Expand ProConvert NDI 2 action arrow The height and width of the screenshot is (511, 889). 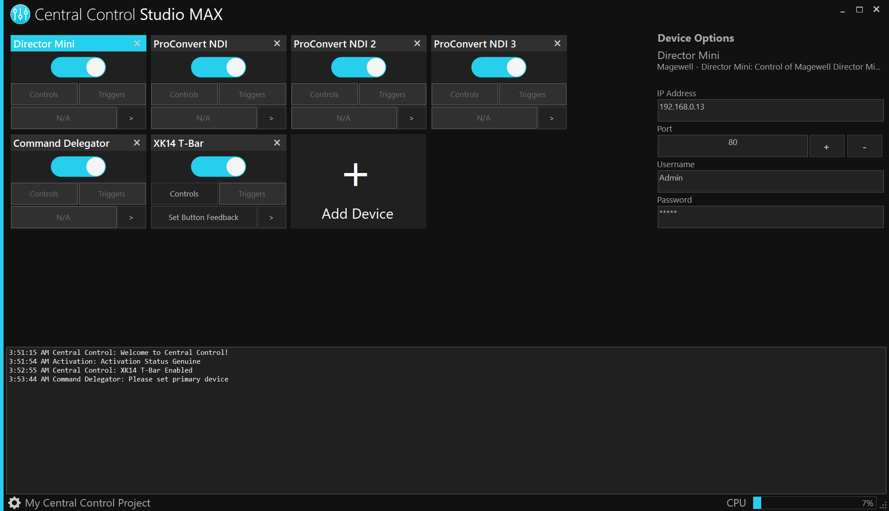pos(412,118)
